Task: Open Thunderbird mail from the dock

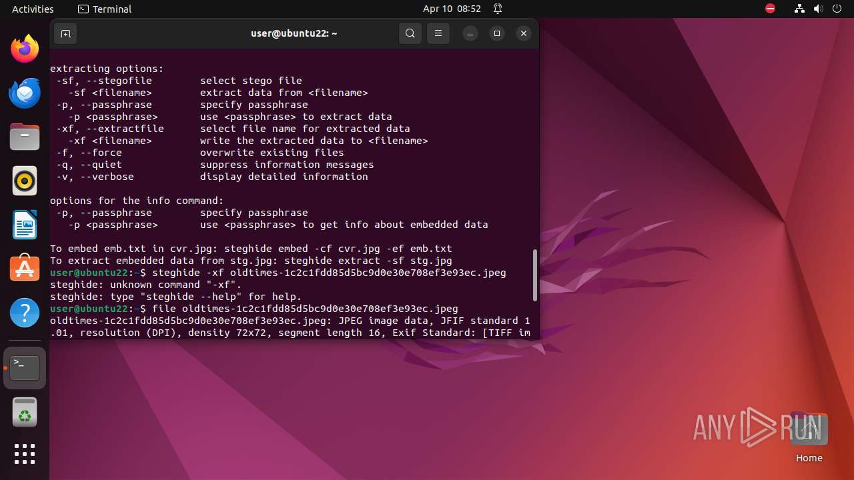Action: (25, 93)
